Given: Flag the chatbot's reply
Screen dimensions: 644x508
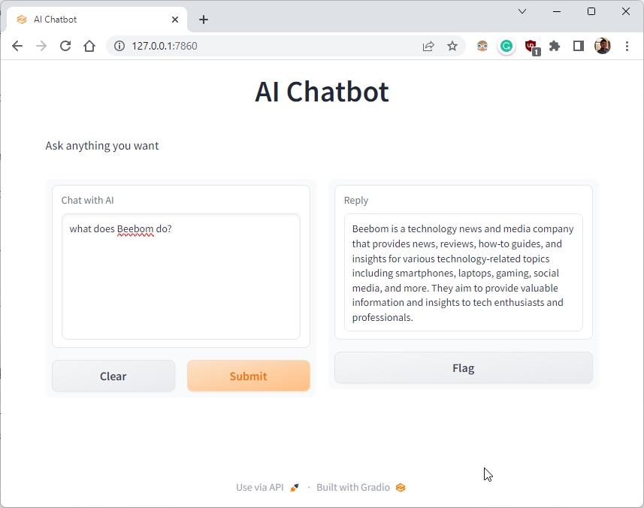Looking at the screenshot, I should pos(463,368).
